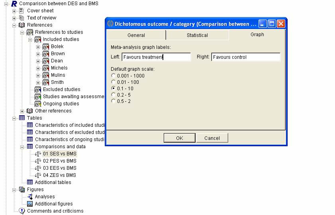
Task: Click the scales icon for 01 SES vs BMS
Action: 38,154
